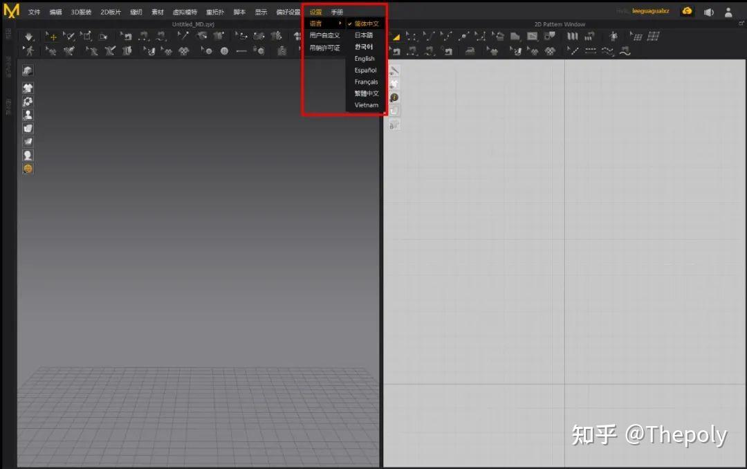Select the English language option
The height and width of the screenshot is (469, 747).
pyautogui.click(x=365, y=58)
